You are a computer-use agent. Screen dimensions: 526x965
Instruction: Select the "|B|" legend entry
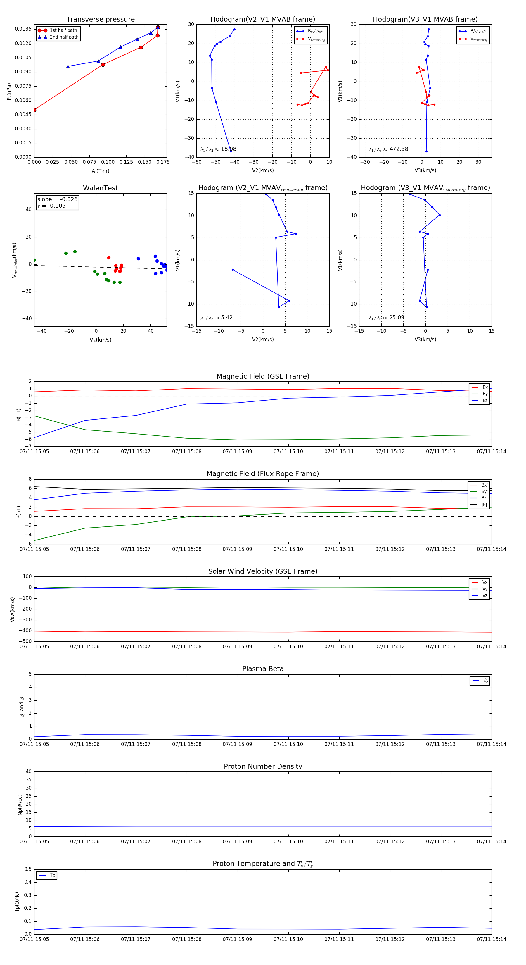479,505
